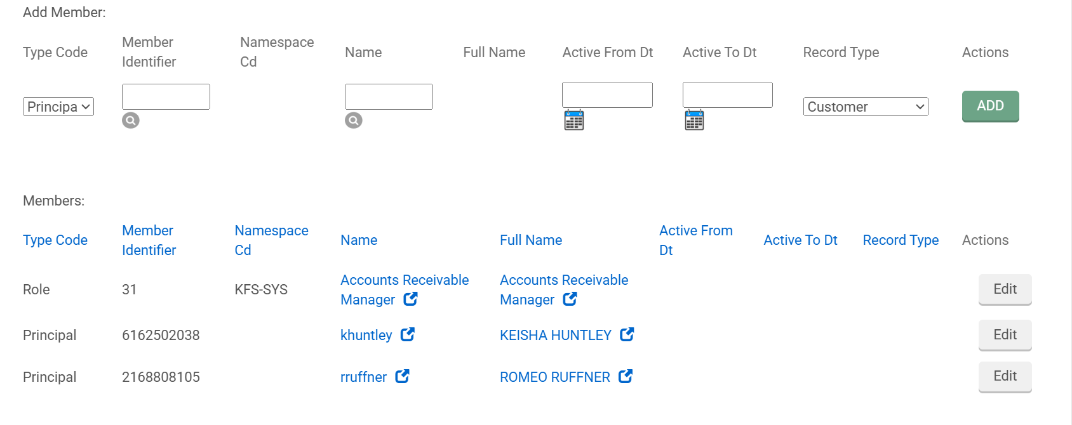1072x425 pixels.
Task: Sort members by Full Name column header
Action: coord(531,240)
